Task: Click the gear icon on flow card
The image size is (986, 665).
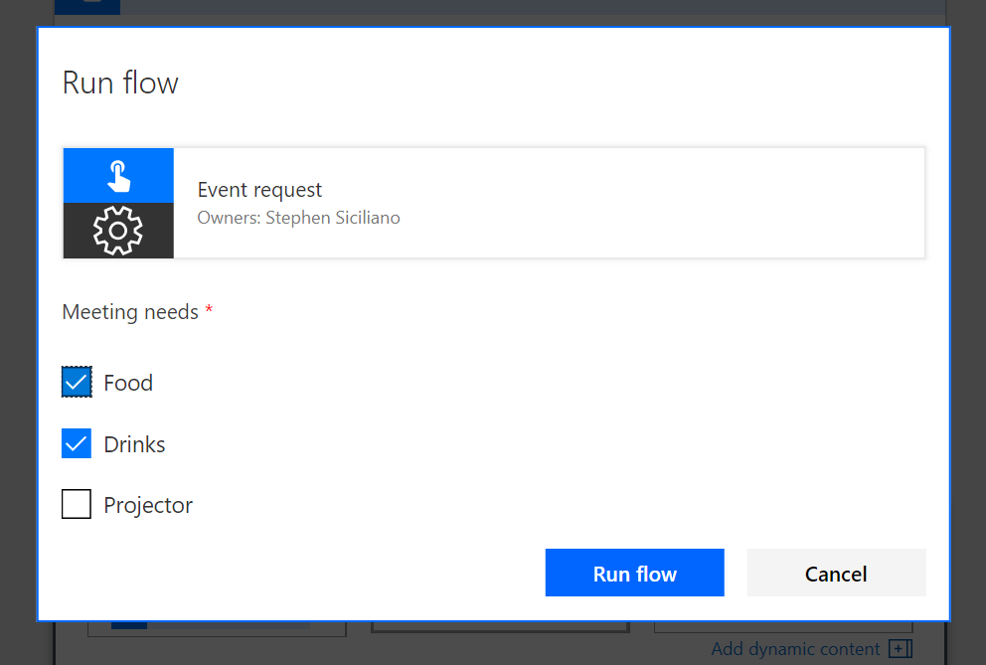Action: 118,231
